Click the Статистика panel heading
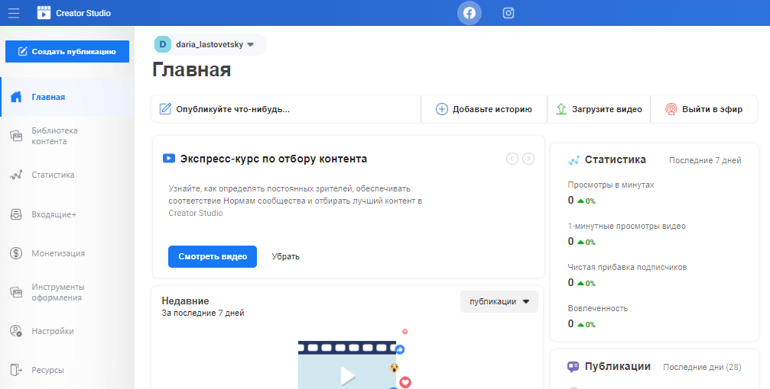770x389 pixels. (616, 159)
